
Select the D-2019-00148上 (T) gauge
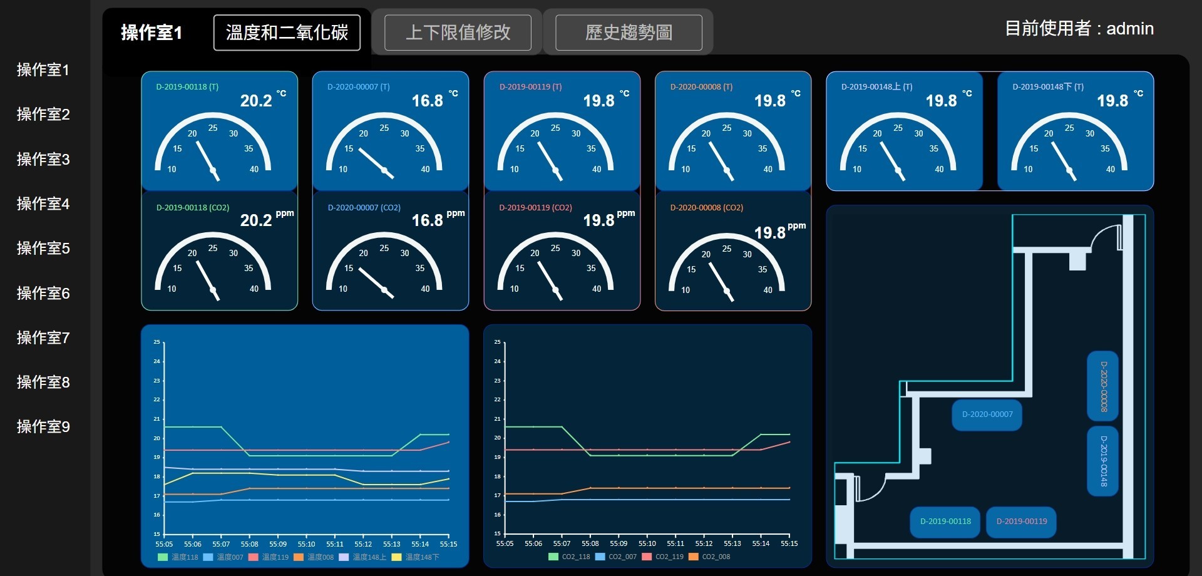click(904, 131)
